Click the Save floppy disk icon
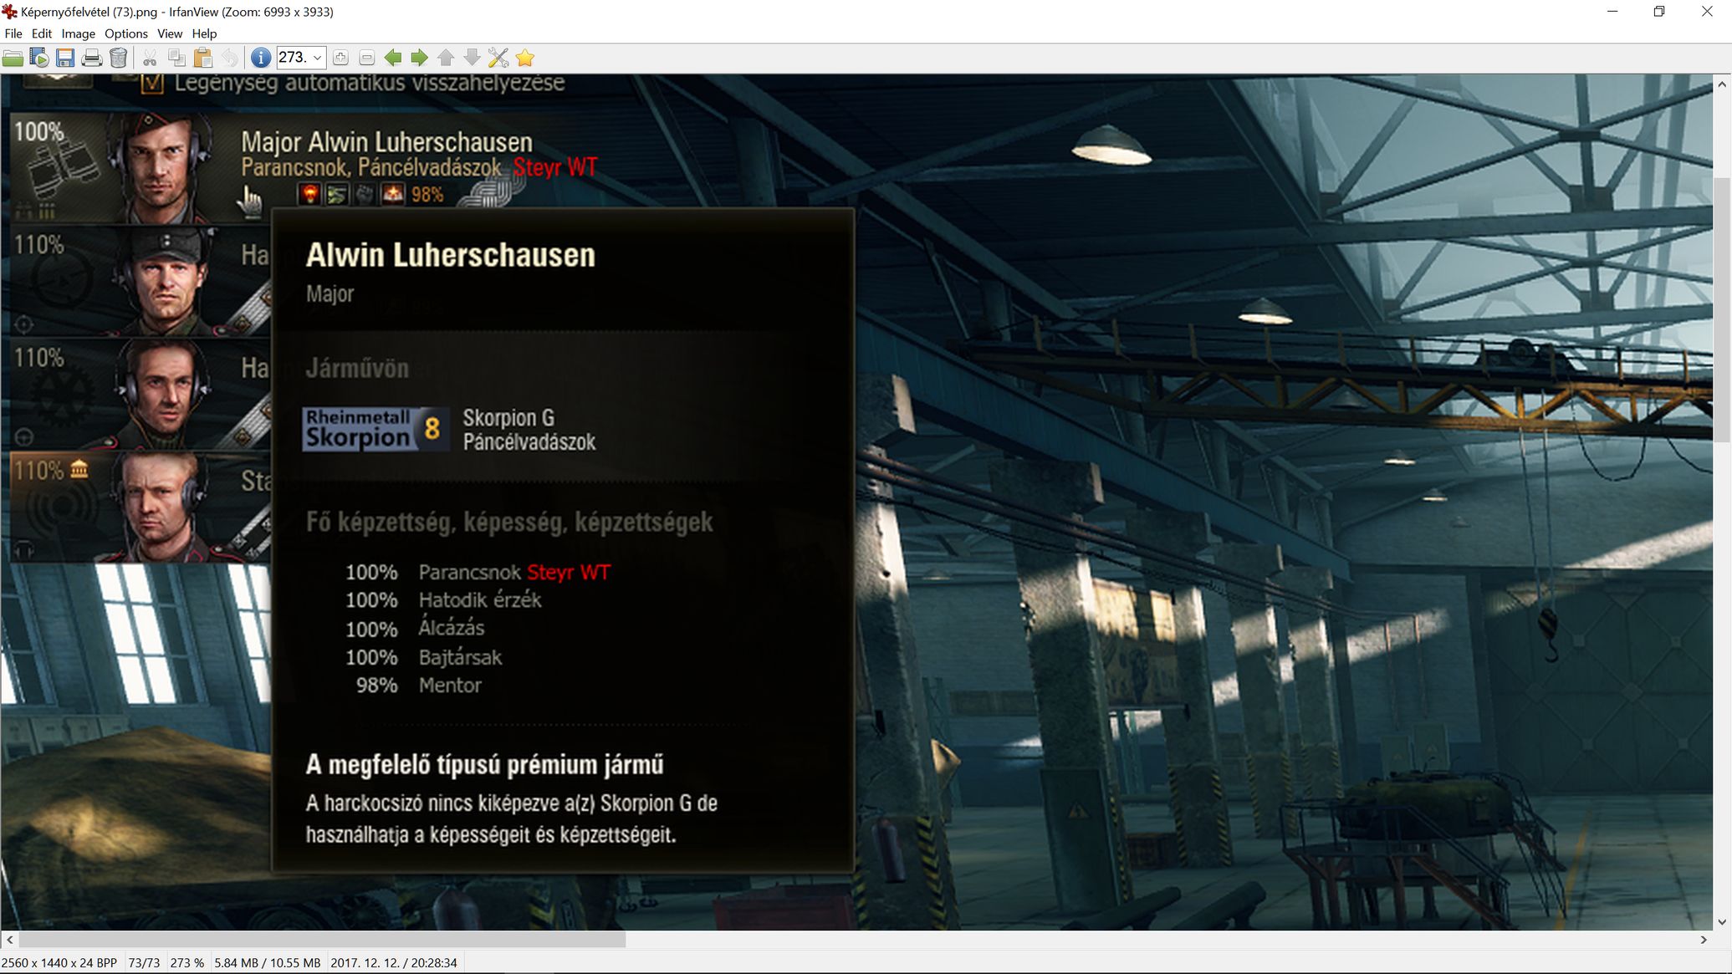The width and height of the screenshot is (1732, 974). click(65, 58)
